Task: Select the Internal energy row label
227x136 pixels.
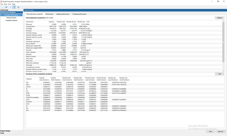Action: [x=31, y=33]
